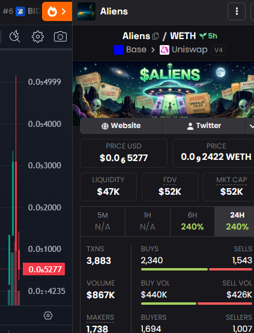Click the FDV $52K box
This screenshot has width=254, height=333.
click(x=170, y=187)
